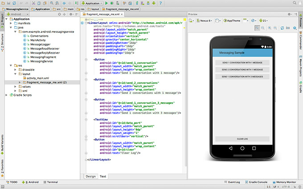Viewport: 303px width, 189px height.
Task: Expand the manifests folder
Action: (x=11, y=23)
